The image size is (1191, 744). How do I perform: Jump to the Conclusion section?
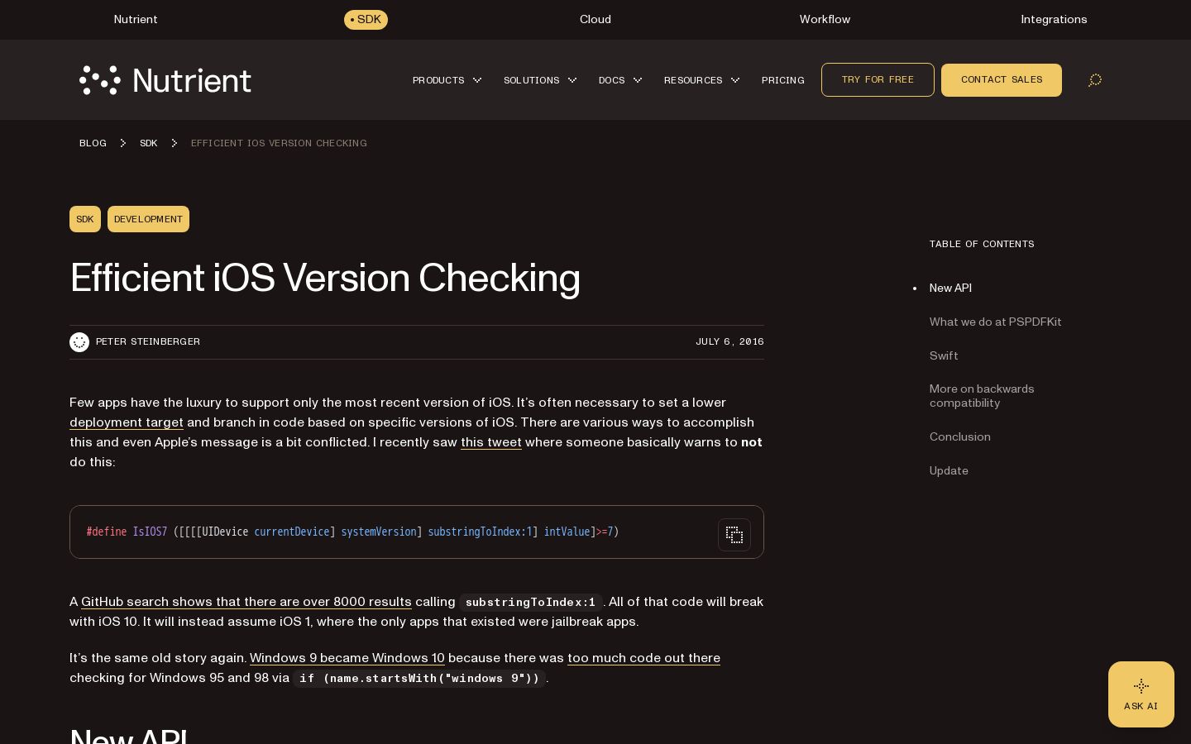click(x=959, y=436)
